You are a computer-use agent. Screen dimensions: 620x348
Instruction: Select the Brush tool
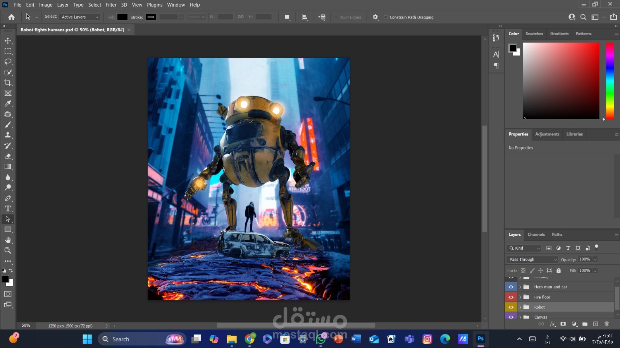8,125
